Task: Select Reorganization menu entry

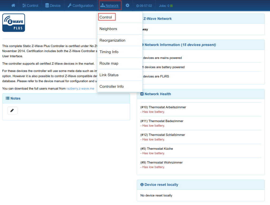Action: [x=112, y=40]
